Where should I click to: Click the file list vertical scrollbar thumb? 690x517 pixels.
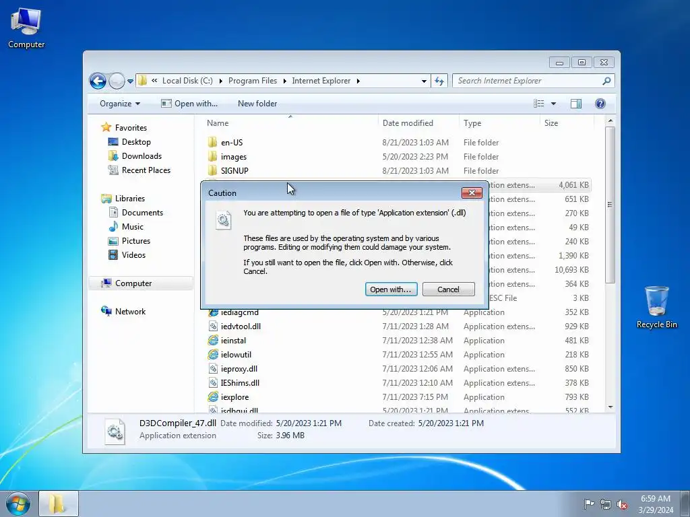[x=610, y=205]
